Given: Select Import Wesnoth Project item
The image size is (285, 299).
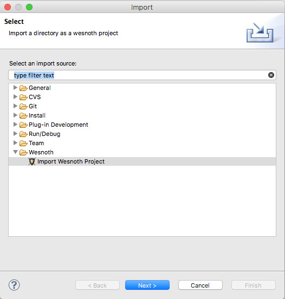Looking at the screenshot, I should (142, 161).
